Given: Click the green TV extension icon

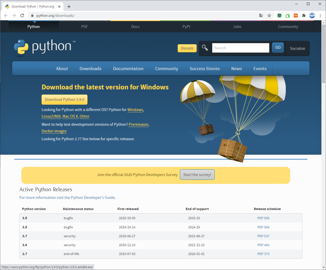Looking at the screenshot, I should tap(288, 15).
